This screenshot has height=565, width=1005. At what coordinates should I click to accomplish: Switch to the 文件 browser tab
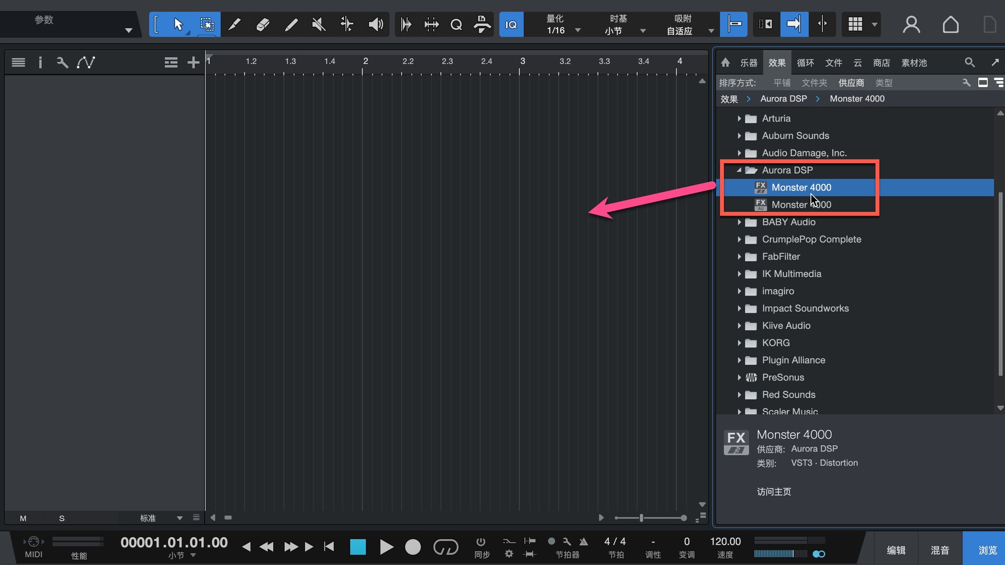[x=833, y=63]
